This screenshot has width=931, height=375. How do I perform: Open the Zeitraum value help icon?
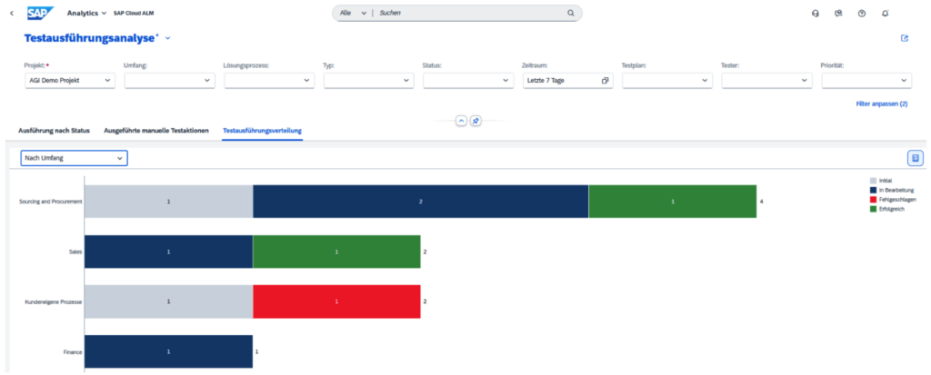click(605, 80)
